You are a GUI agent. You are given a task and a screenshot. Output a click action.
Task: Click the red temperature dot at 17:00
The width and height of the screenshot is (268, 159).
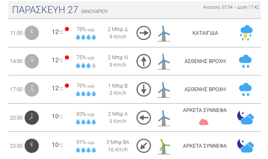pyautogui.click(x=67, y=86)
